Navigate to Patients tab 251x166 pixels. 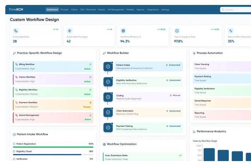pos(130,10)
